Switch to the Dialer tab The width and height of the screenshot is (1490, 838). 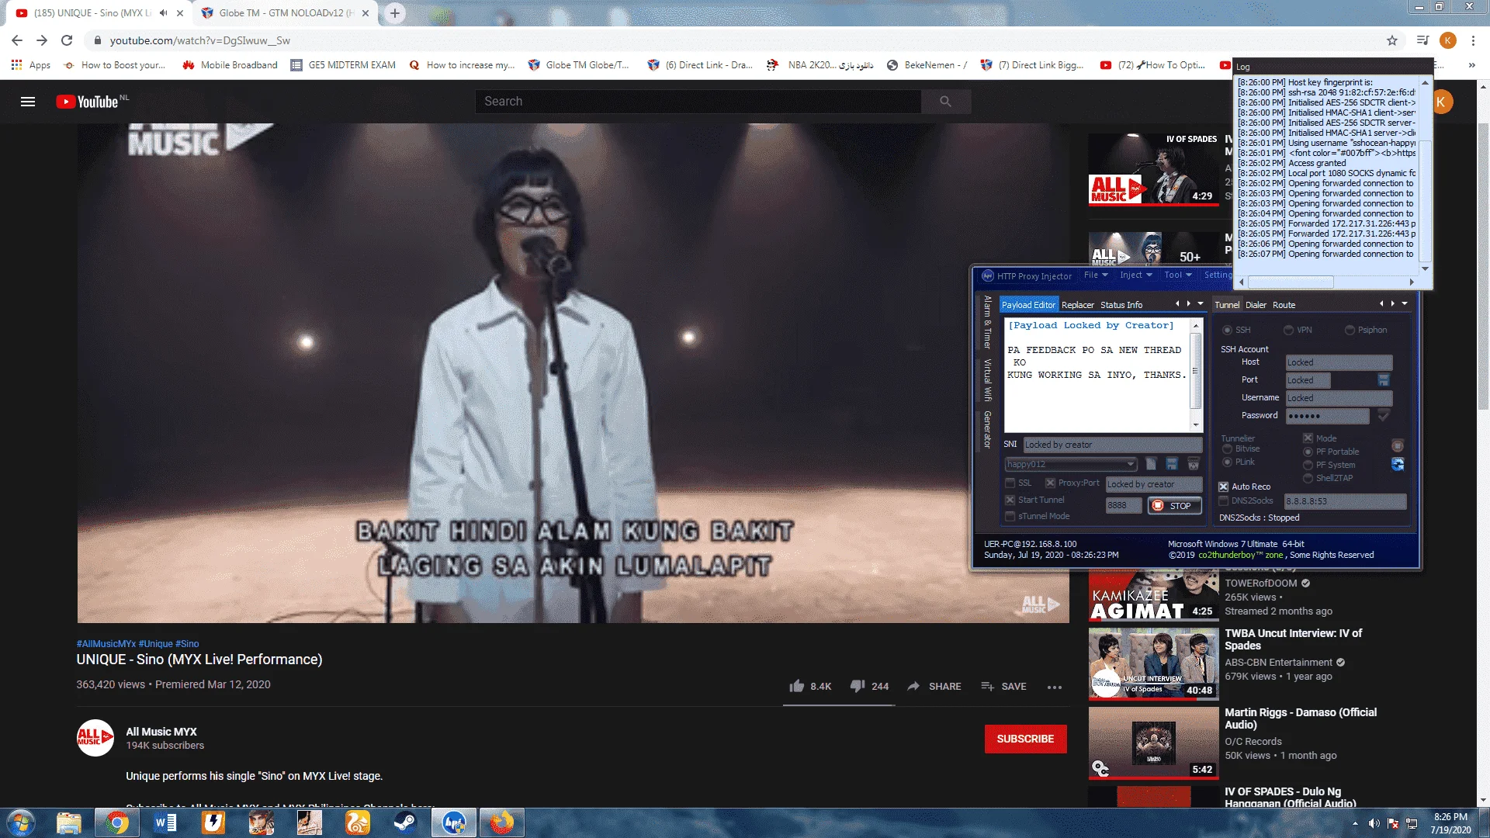tap(1256, 305)
